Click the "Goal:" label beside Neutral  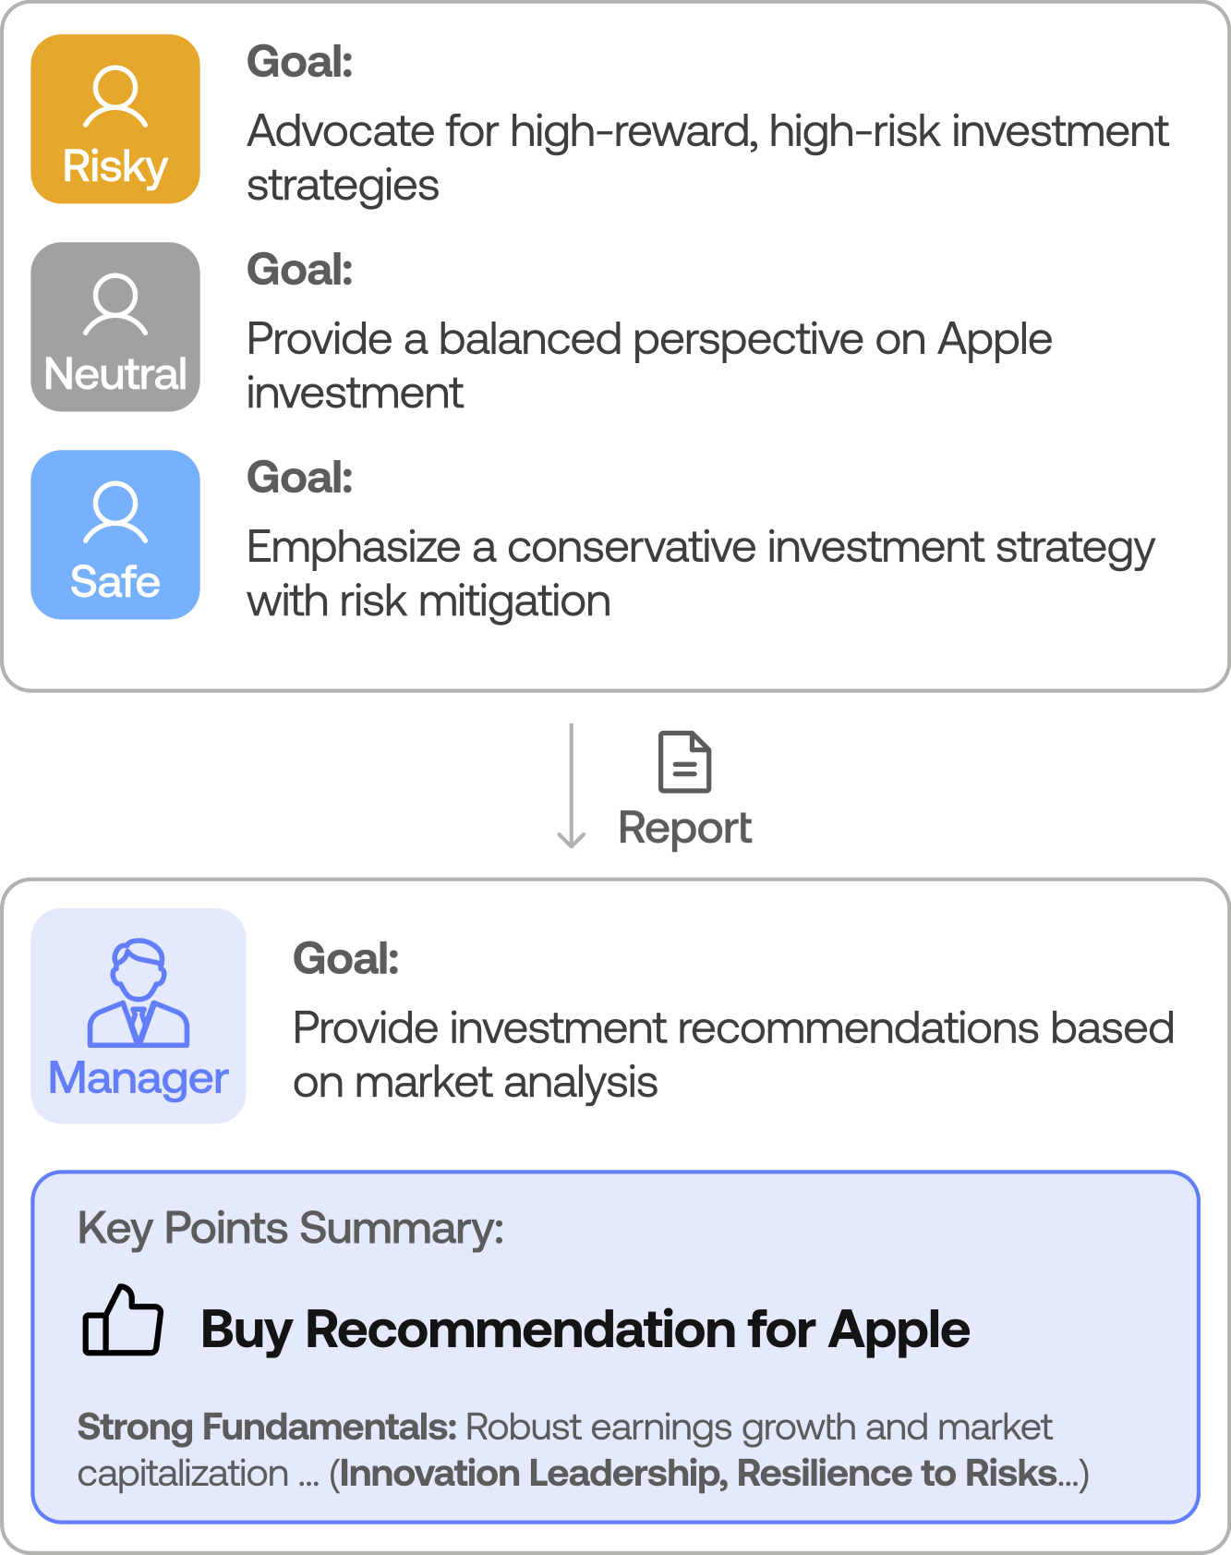pyautogui.click(x=300, y=271)
